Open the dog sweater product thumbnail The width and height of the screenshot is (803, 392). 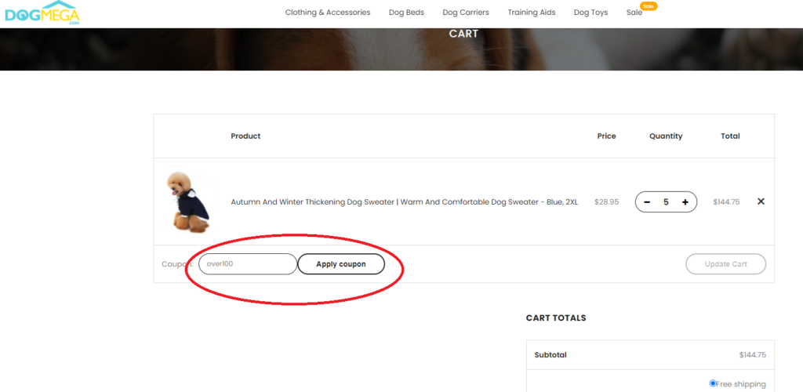(188, 201)
